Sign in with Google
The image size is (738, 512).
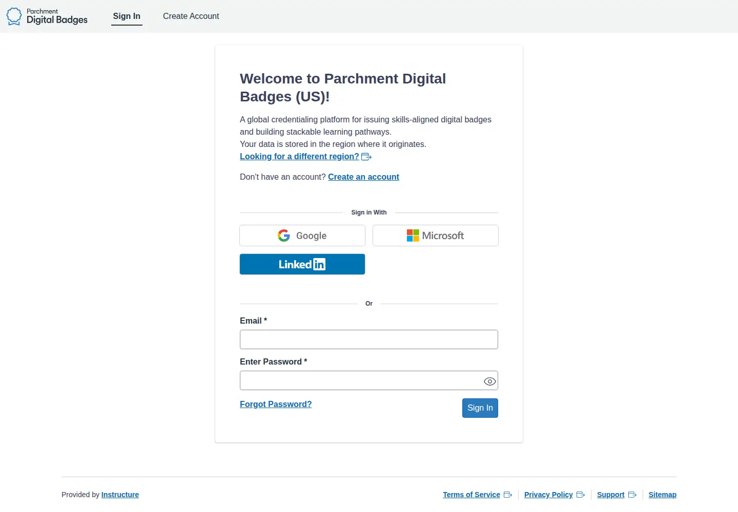point(302,236)
